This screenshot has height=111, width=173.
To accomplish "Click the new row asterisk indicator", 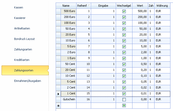I will tap(58, 105).
